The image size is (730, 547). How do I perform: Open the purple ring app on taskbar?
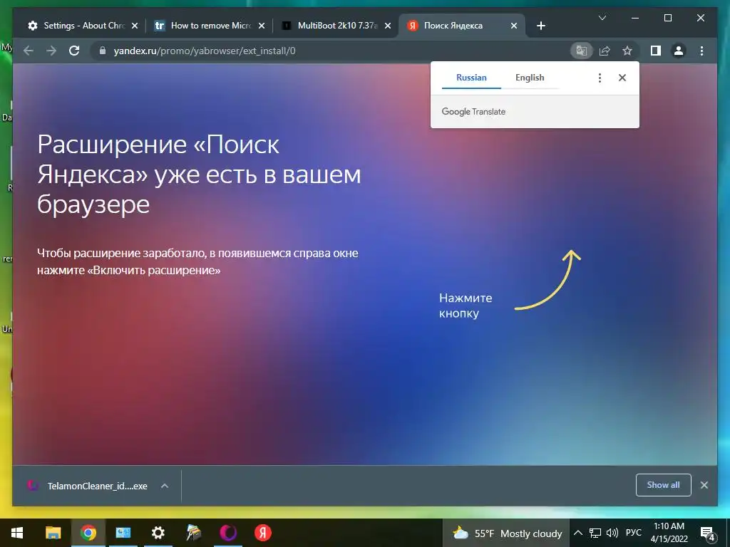(228, 533)
